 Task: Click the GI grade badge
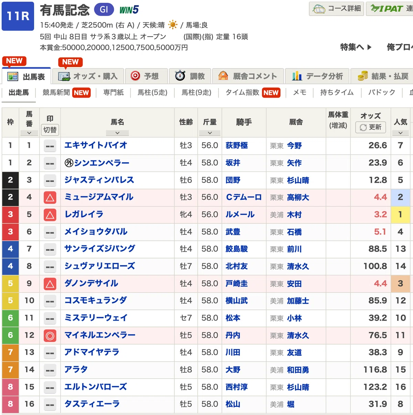coord(104,10)
